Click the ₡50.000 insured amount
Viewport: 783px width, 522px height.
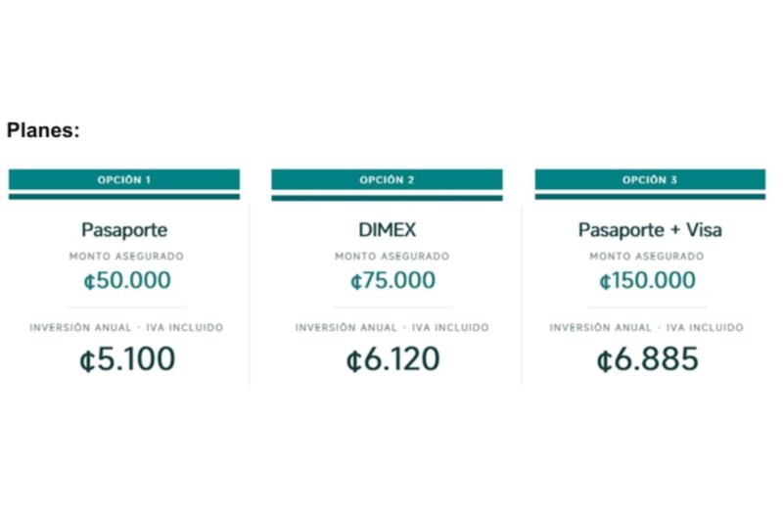pos(127,280)
